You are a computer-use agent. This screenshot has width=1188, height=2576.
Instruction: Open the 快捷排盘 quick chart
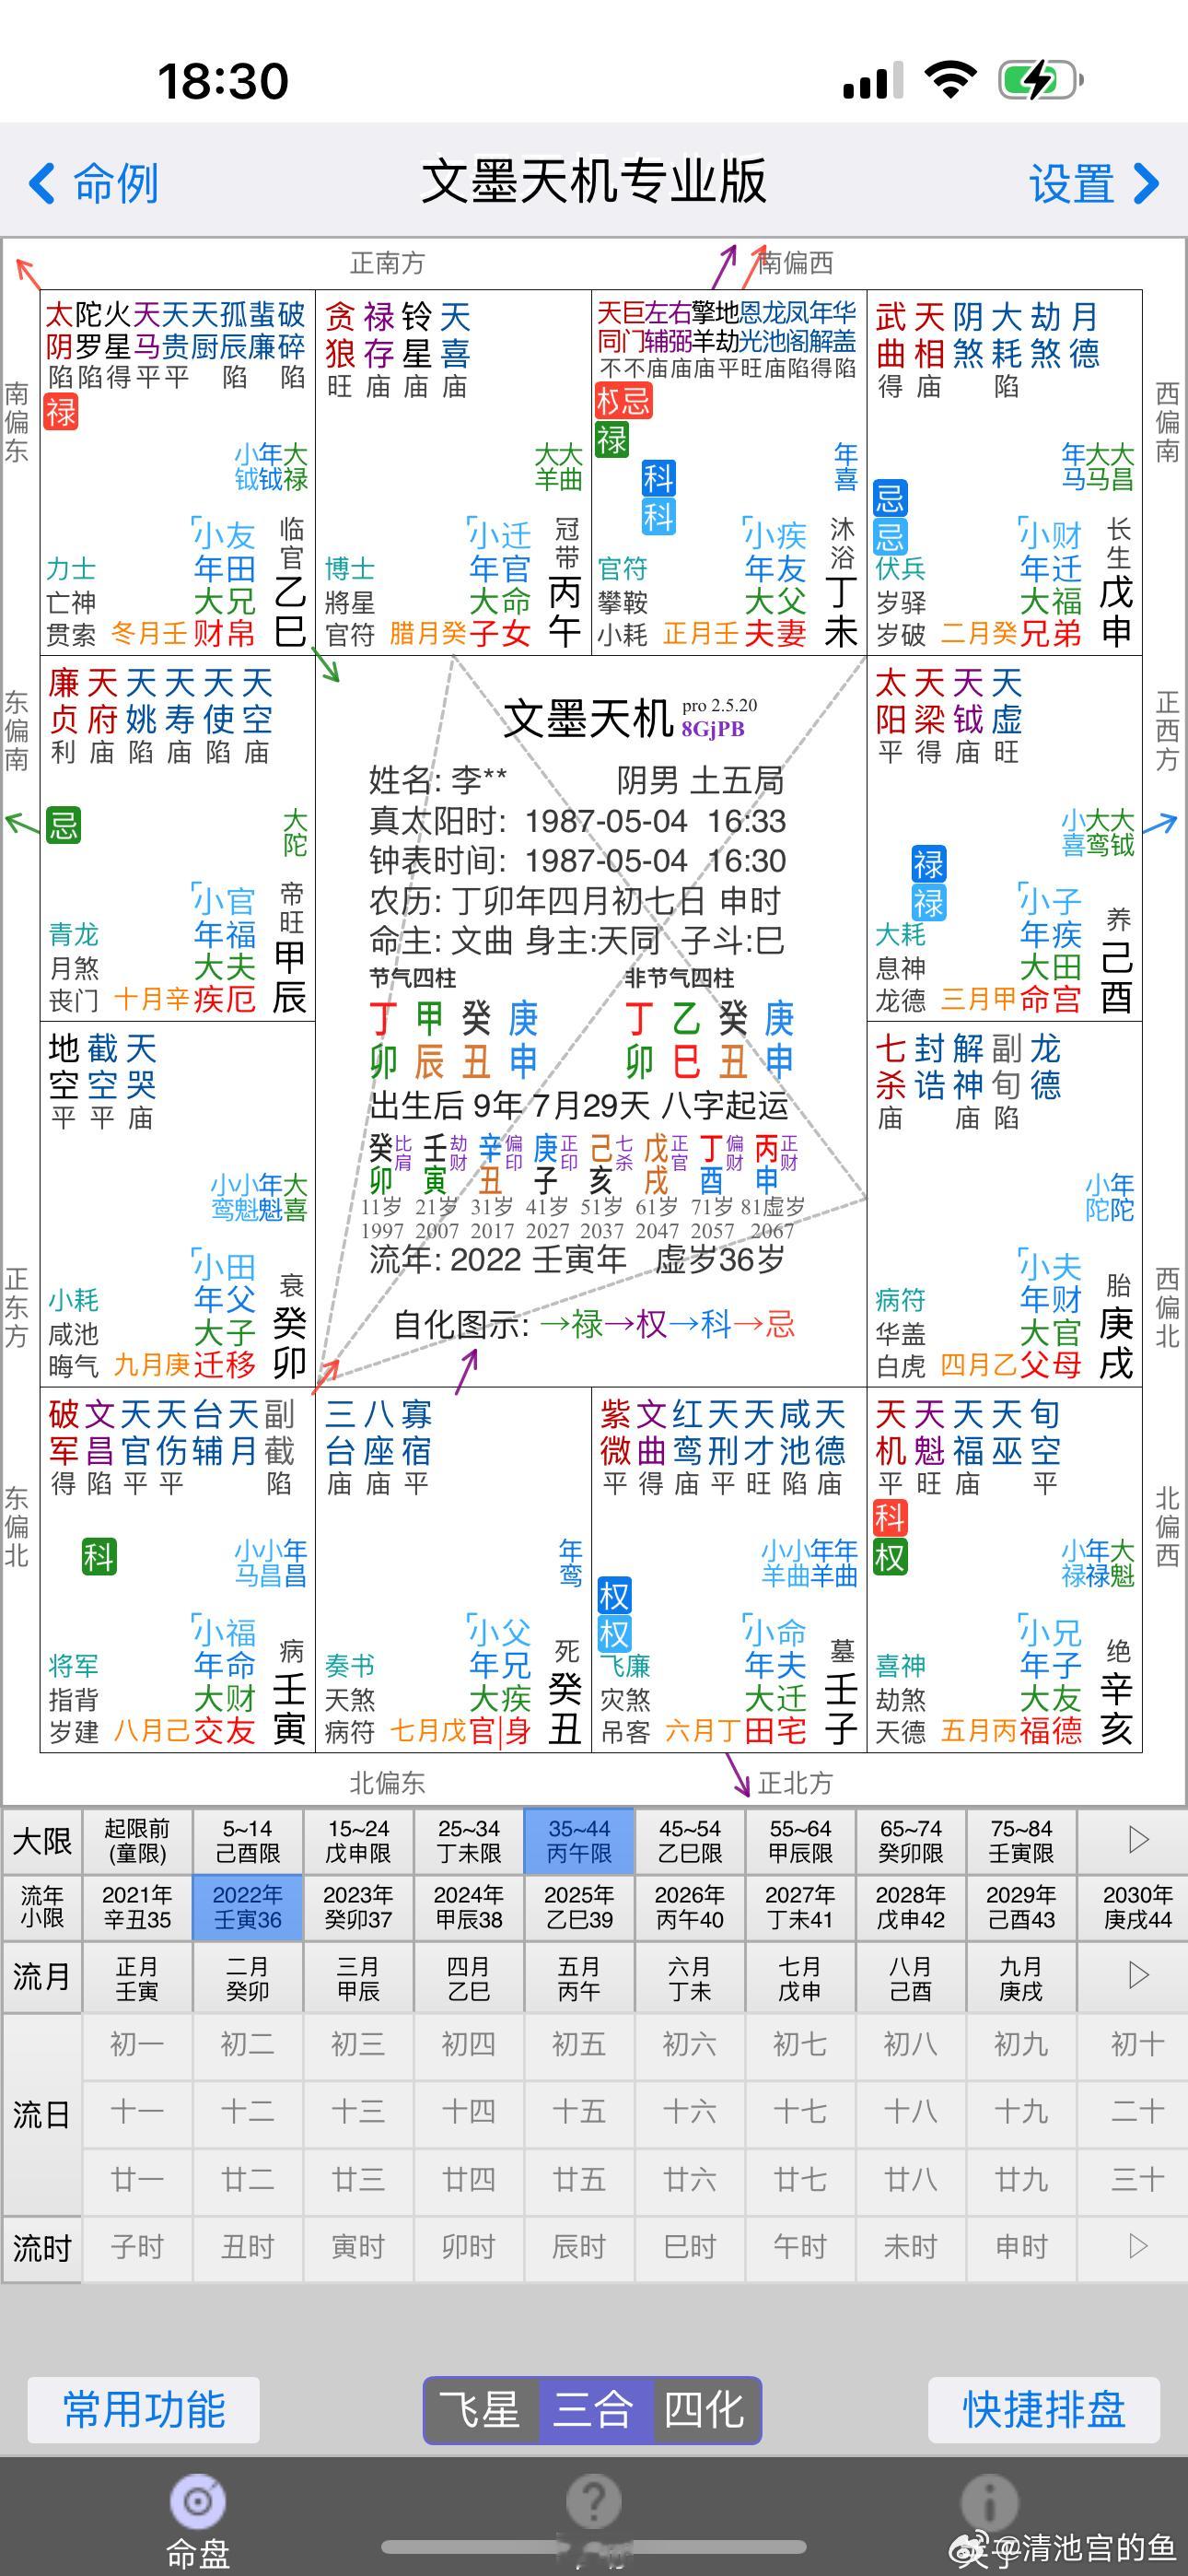coord(1044,2410)
